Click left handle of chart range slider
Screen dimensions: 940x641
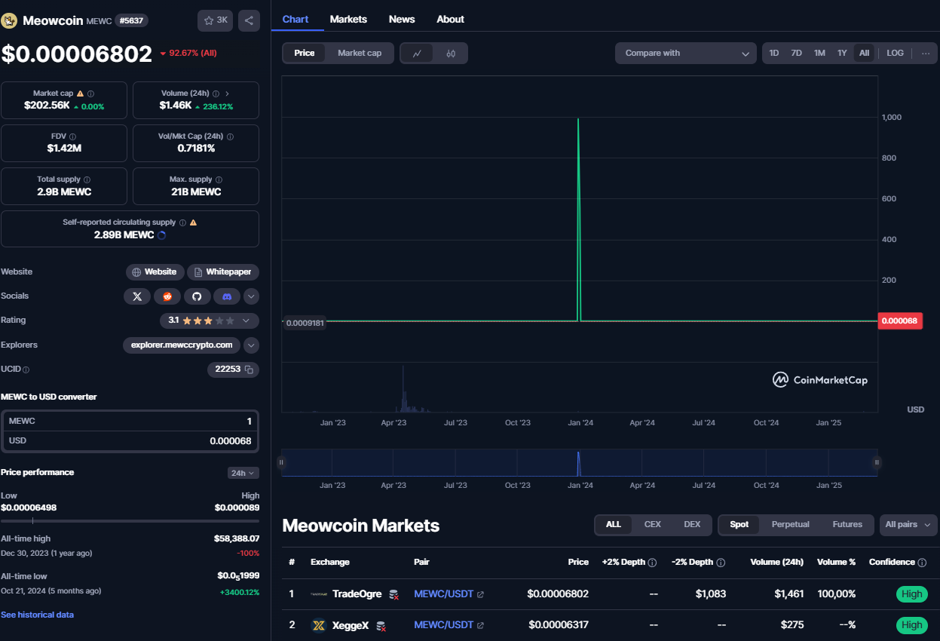coord(281,462)
